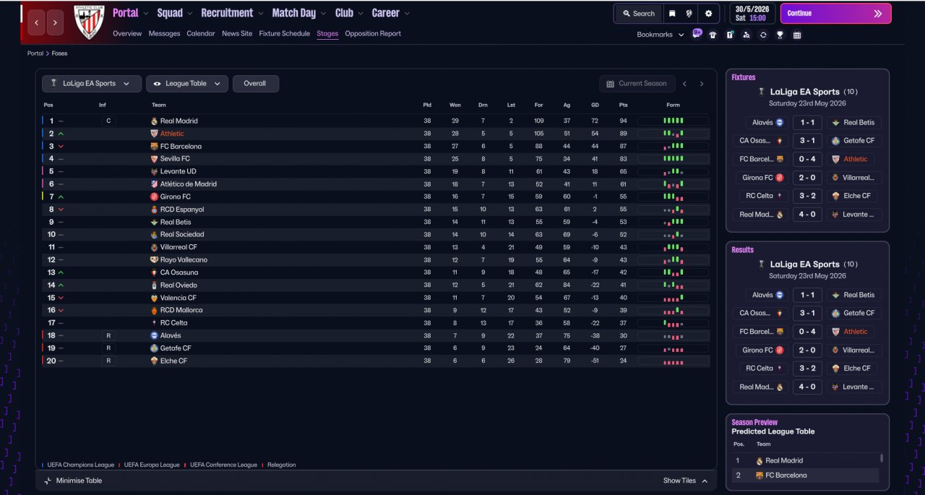Toggle the Overall table filter
Viewport: 925px width, 495px height.
(255, 83)
